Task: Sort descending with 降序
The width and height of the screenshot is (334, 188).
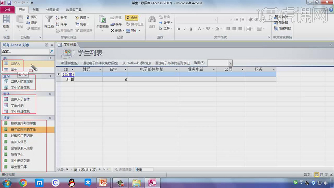Action: [x=61, y=24]
